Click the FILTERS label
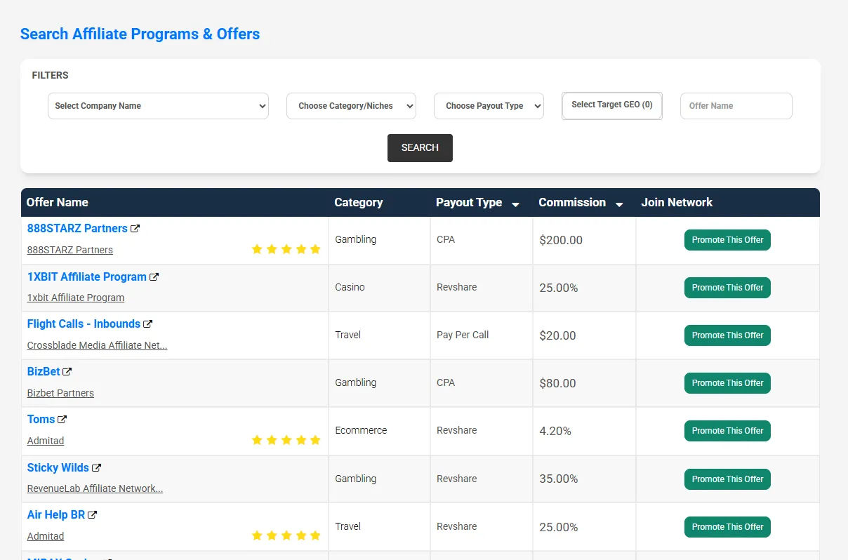Screen dimensions: 848x560 [x=51, y=76]
